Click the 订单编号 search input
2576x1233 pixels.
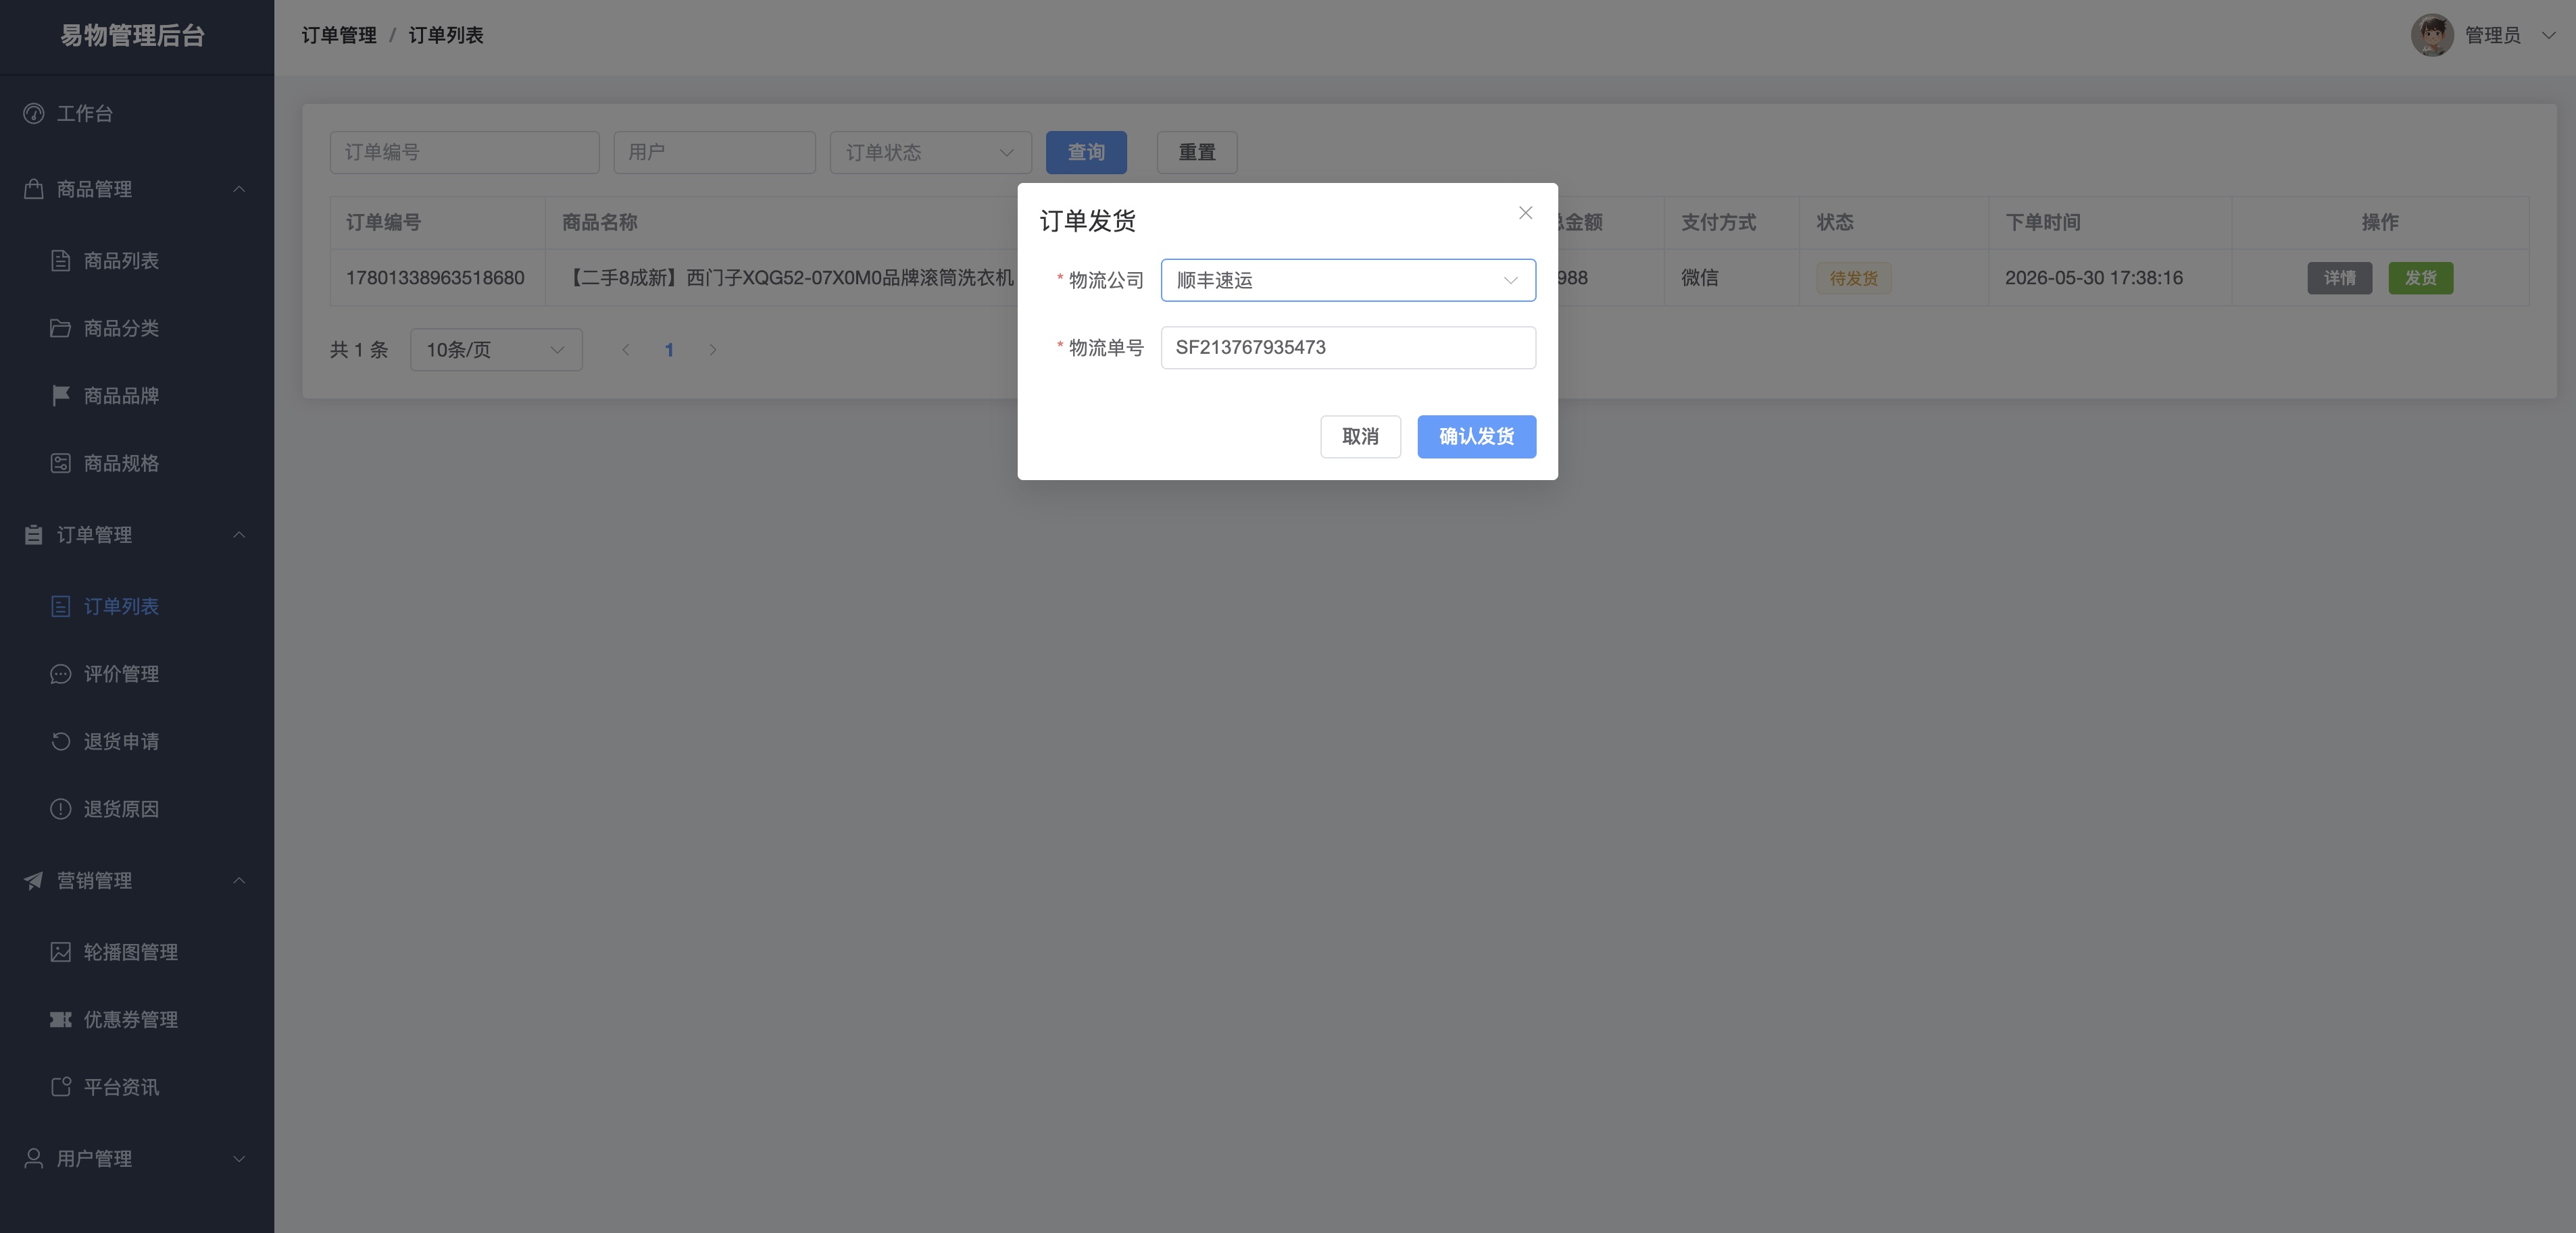(x=464, y=153)
